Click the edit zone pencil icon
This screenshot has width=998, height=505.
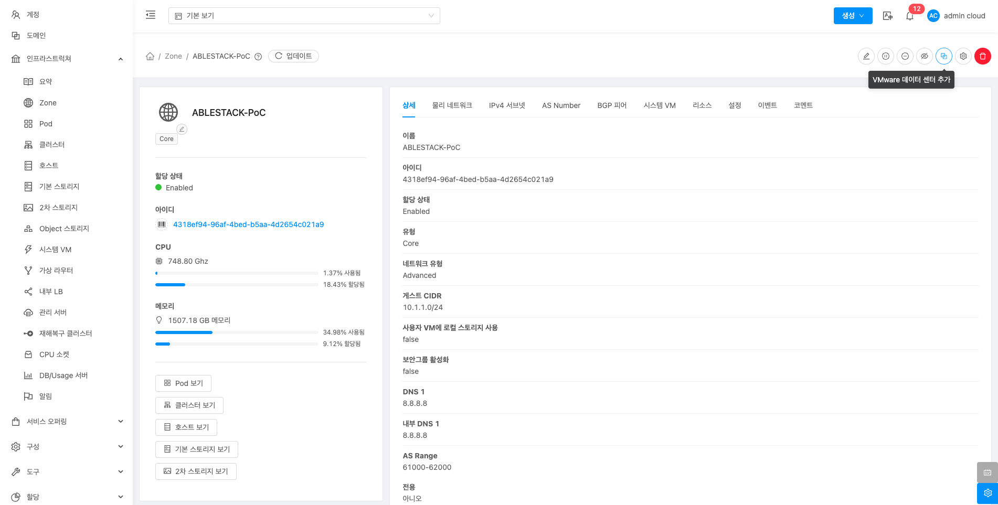pos(866,56)
